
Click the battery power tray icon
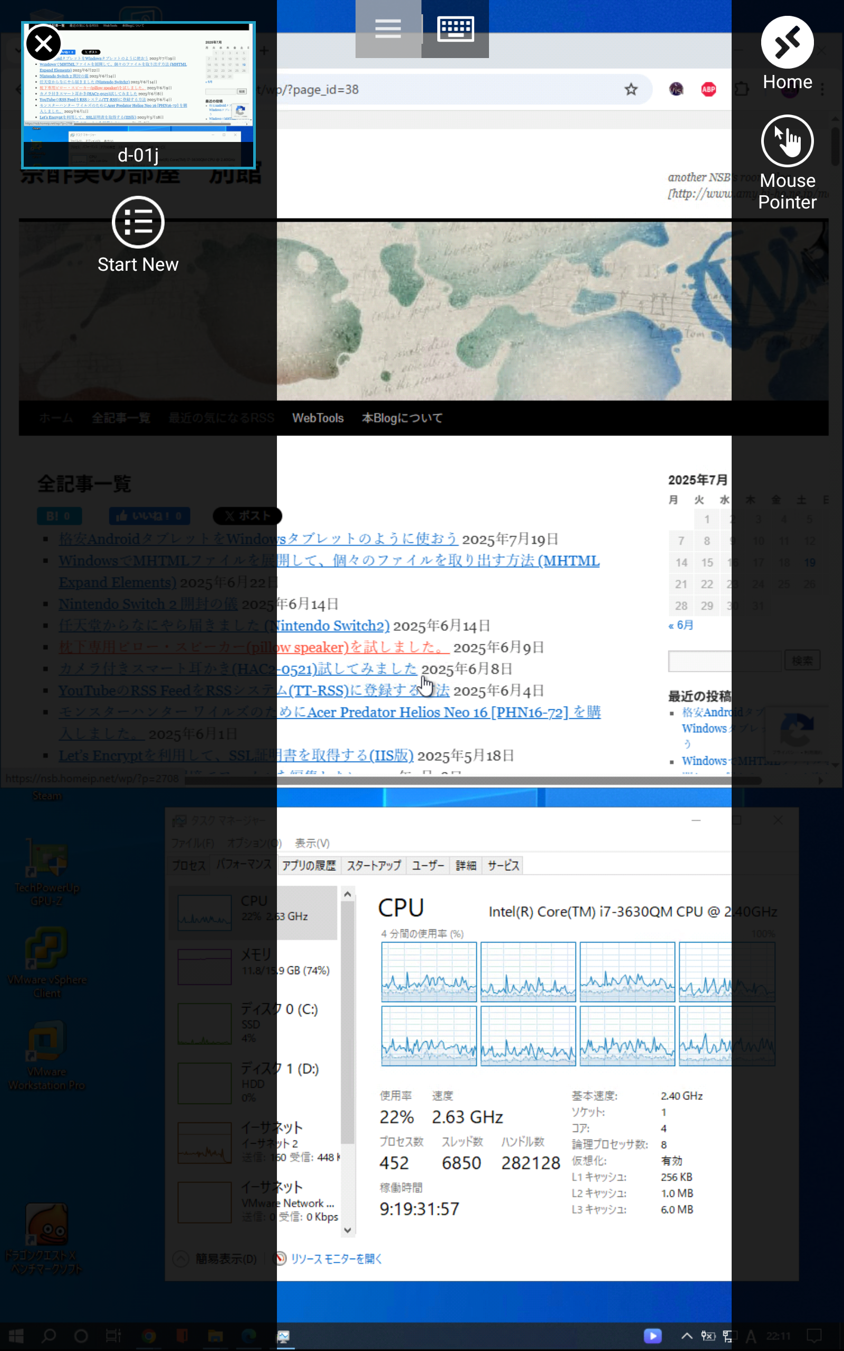pos(708,1336)
